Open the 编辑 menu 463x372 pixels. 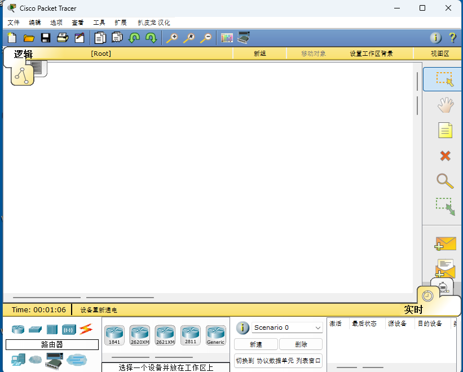coord(35,23)
